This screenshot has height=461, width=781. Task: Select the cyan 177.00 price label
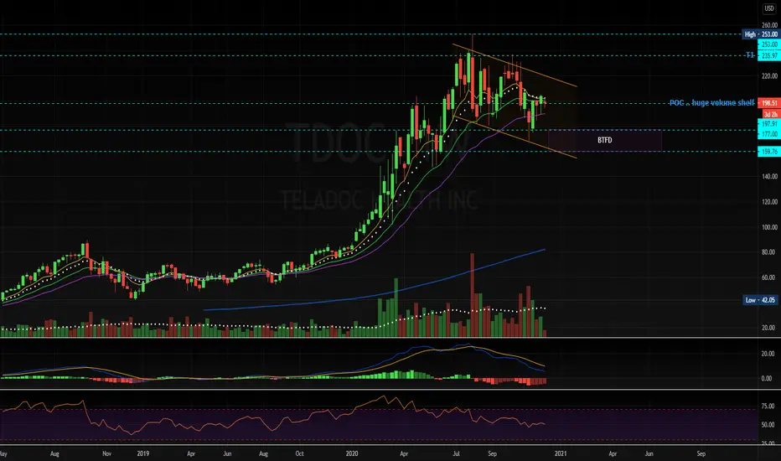pos(768,134)
